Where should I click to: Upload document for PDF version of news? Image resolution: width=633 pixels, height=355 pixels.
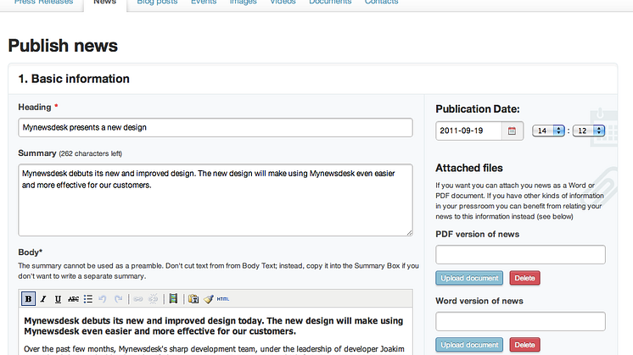click(469, 278)
